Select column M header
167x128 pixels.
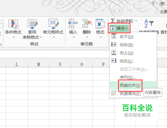tap(38, 65)
